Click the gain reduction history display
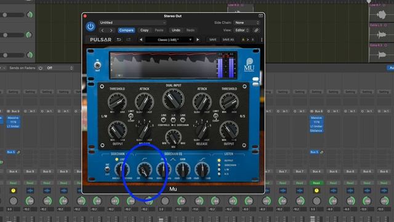 coord(163,65)
